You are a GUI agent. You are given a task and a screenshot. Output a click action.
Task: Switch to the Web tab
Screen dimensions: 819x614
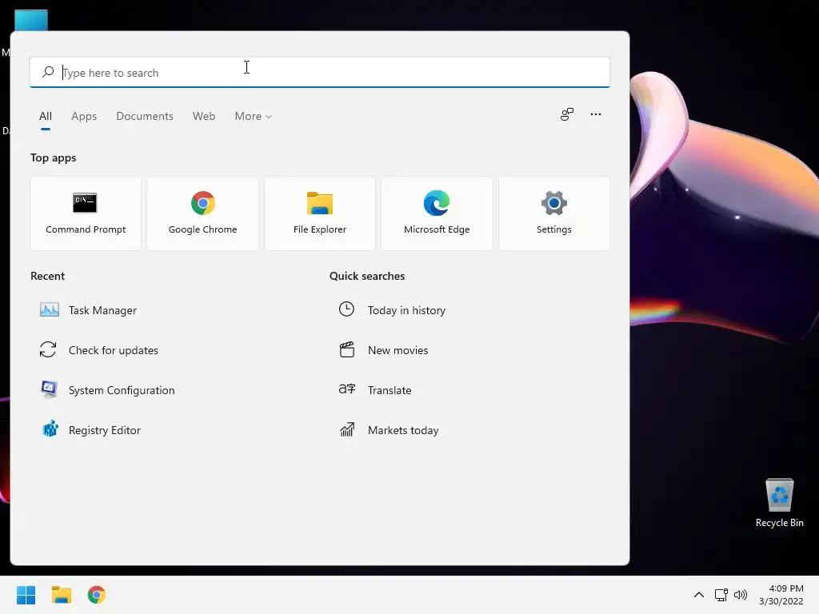pyautogui.click(x=204, y=116)
